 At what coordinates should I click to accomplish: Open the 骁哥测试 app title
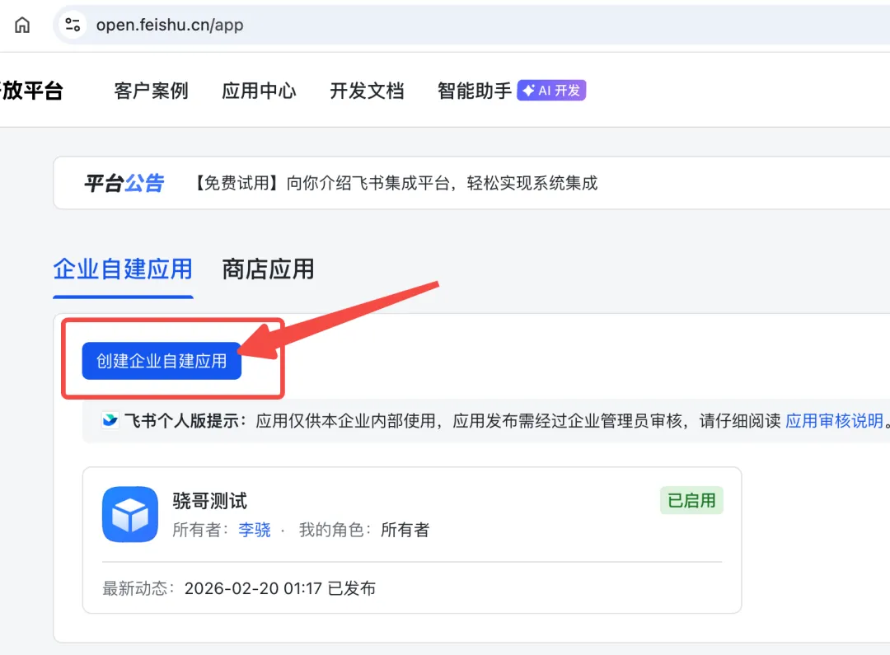[x=210, y=501]
